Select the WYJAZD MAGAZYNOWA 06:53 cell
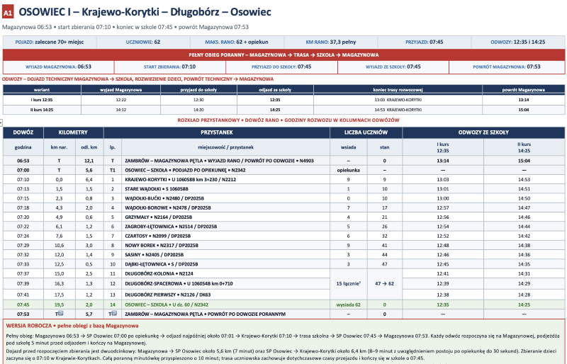Viewport: 567px width, 364px height. coord(59,67)
